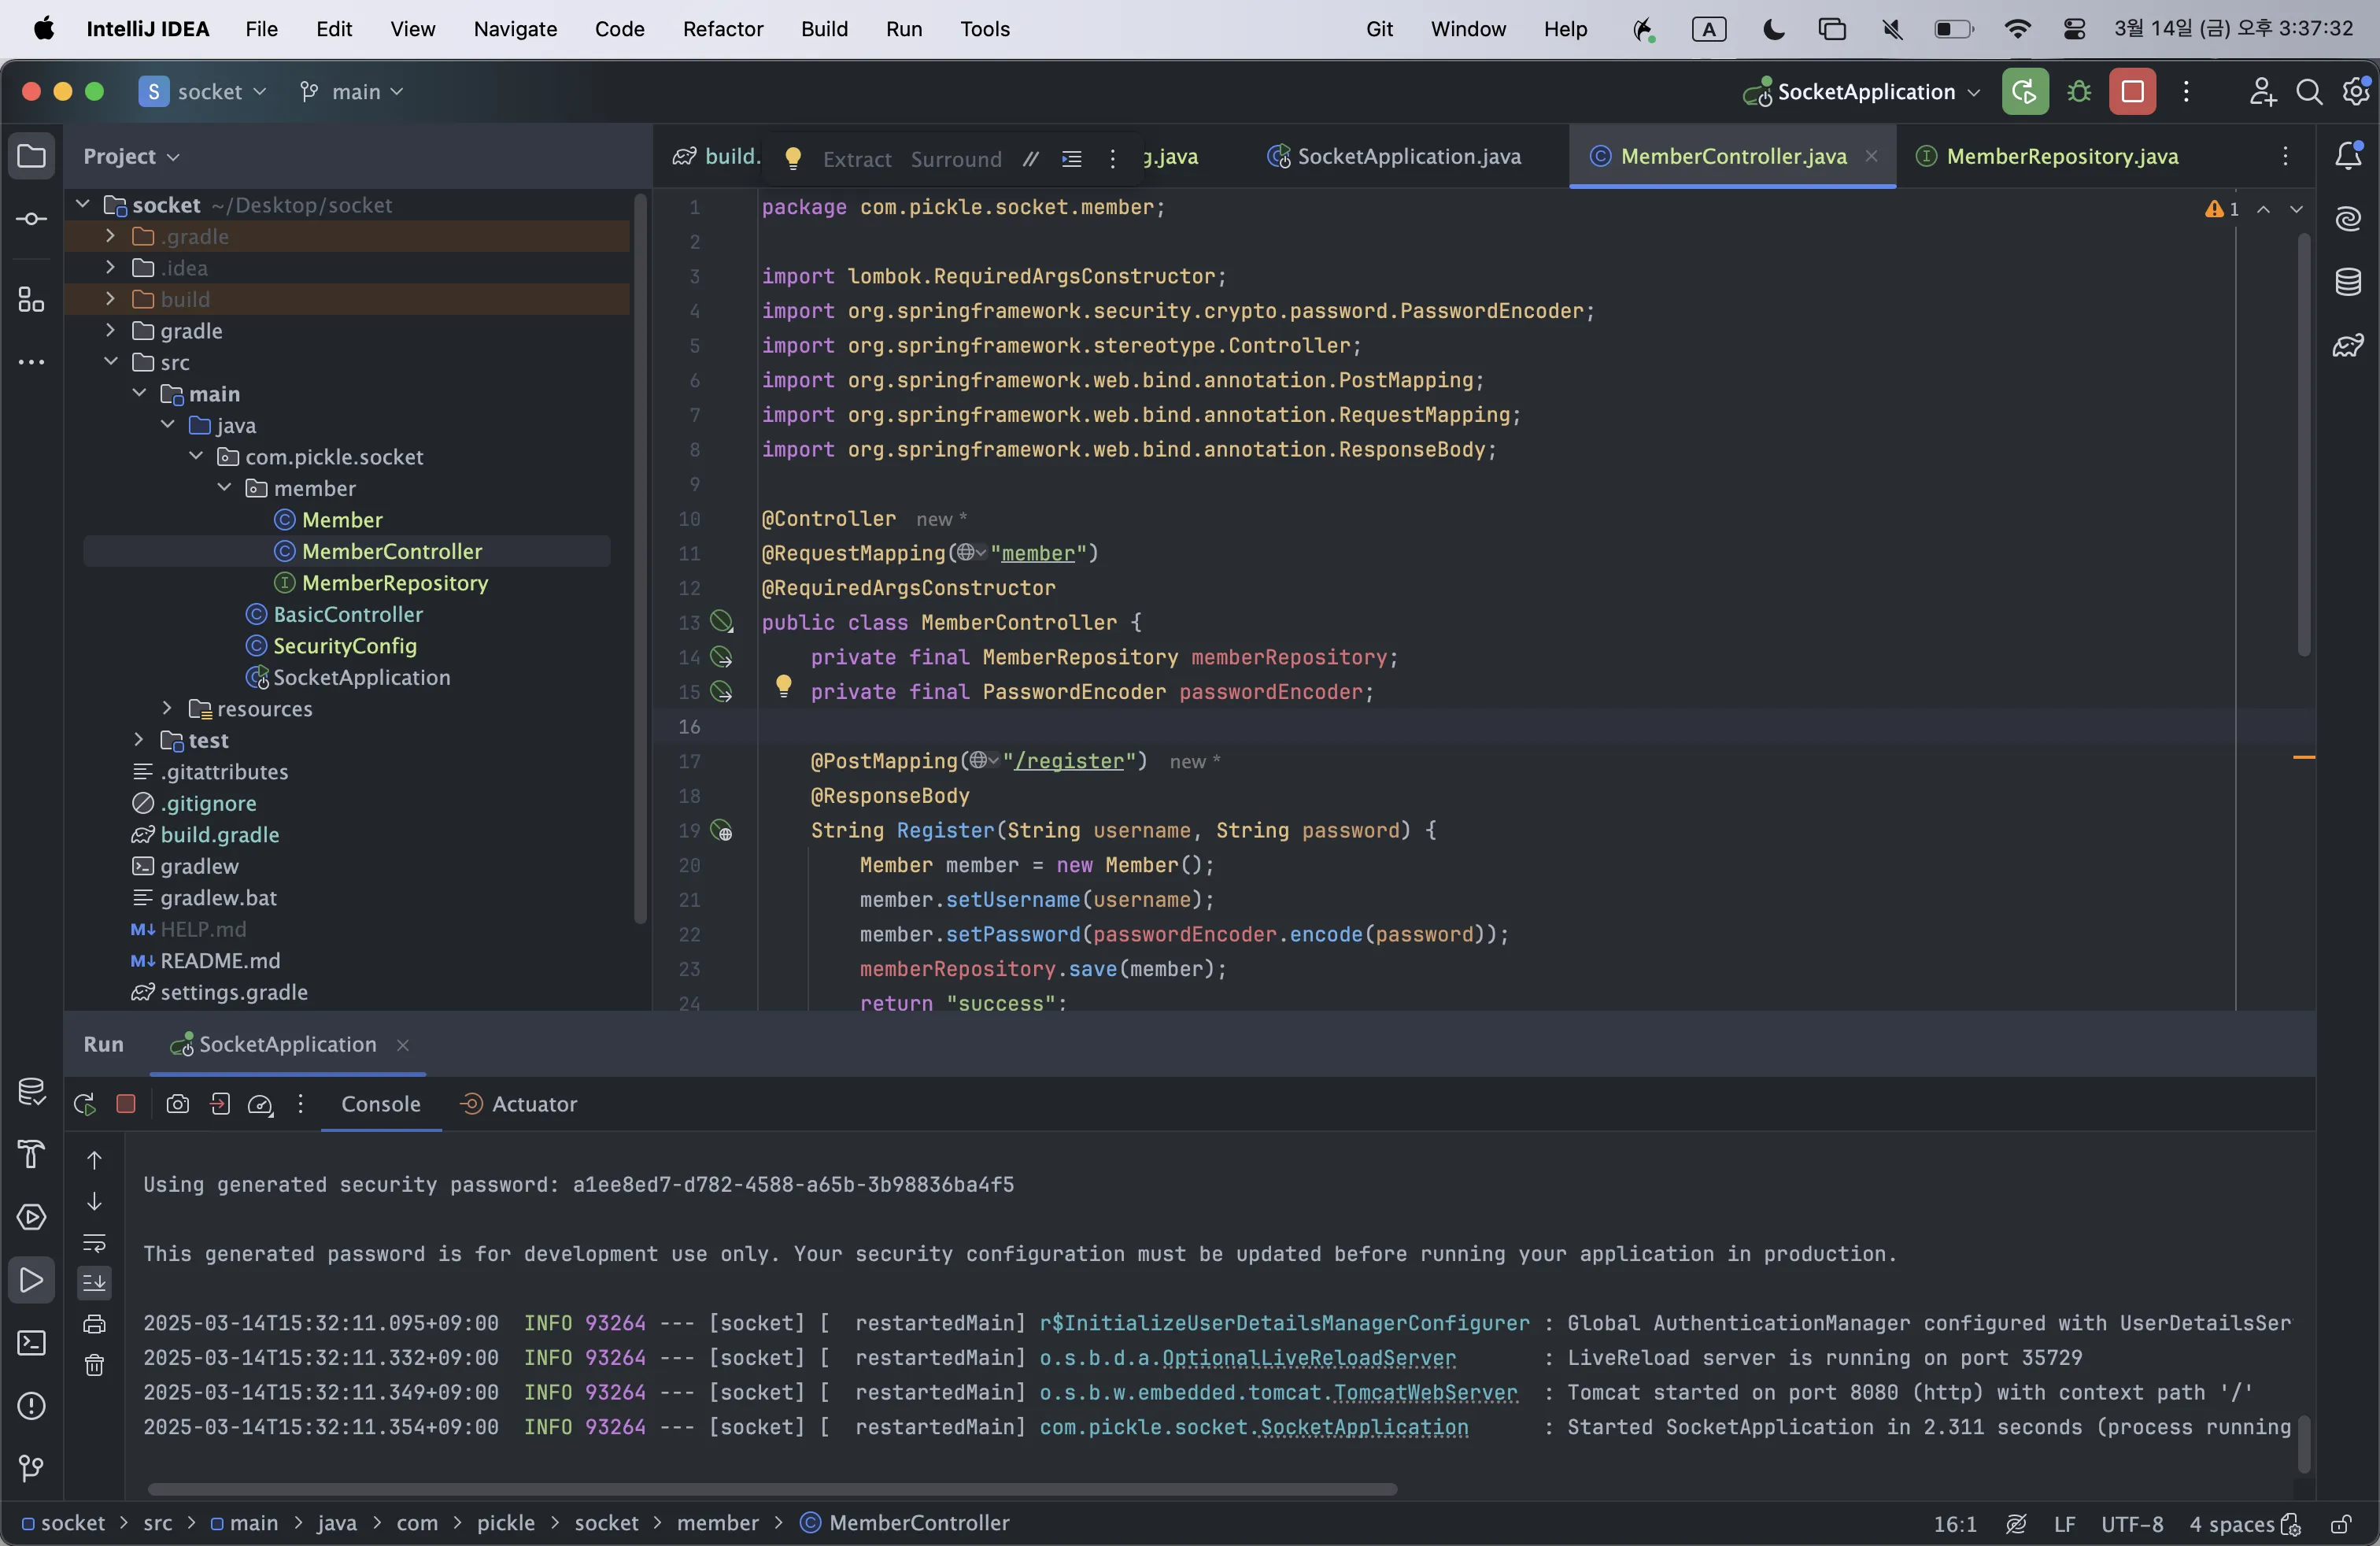Open the Notifications bell panel
Viewport: 2380px width, 1546px height.
pos(2348,156)
